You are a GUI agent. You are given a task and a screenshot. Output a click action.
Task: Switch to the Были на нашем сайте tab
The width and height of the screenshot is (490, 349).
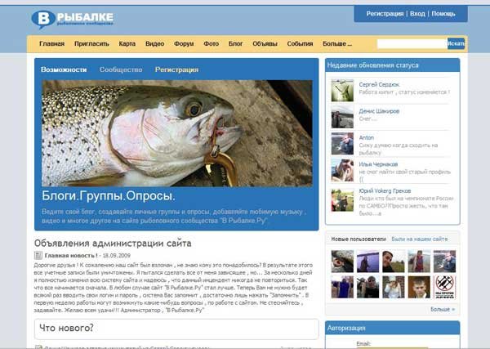(420, 239)
